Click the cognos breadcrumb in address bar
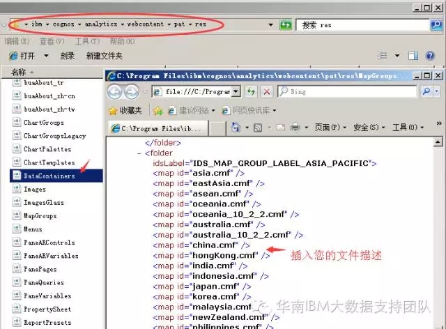Screen dimensions: 446x329 click(63, 24)
